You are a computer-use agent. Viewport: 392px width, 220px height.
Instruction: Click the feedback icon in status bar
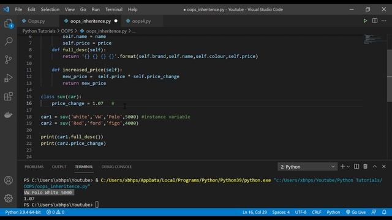click(374, 212)
